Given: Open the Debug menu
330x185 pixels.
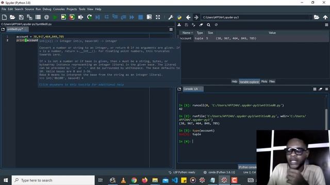Looking at the screenshot, I should tap(47, 9).
